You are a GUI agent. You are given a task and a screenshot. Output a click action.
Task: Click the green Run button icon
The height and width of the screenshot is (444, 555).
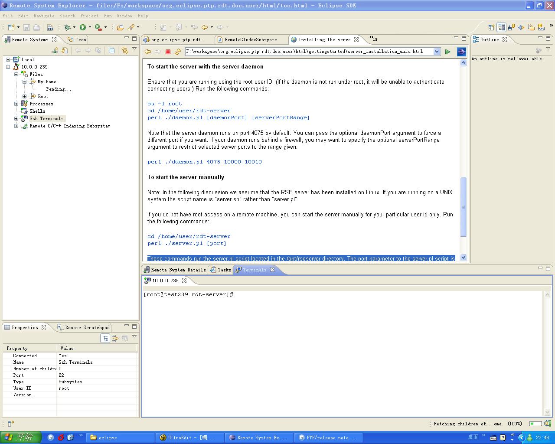(x=83, y=27)
